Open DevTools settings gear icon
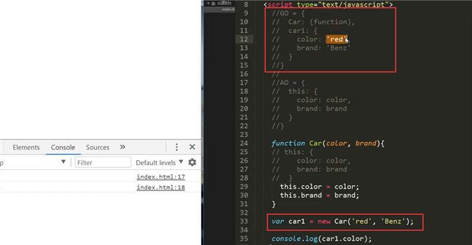472x245 pixels. click(x=192, y=163)
